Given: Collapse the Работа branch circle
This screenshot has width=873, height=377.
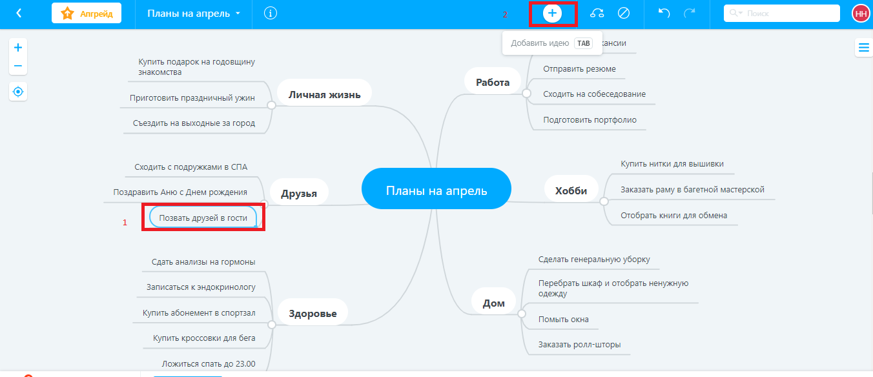Looking at the screenshot, I should [x=526, y=94].
